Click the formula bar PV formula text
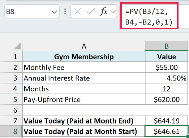 [x=149, y=17]
